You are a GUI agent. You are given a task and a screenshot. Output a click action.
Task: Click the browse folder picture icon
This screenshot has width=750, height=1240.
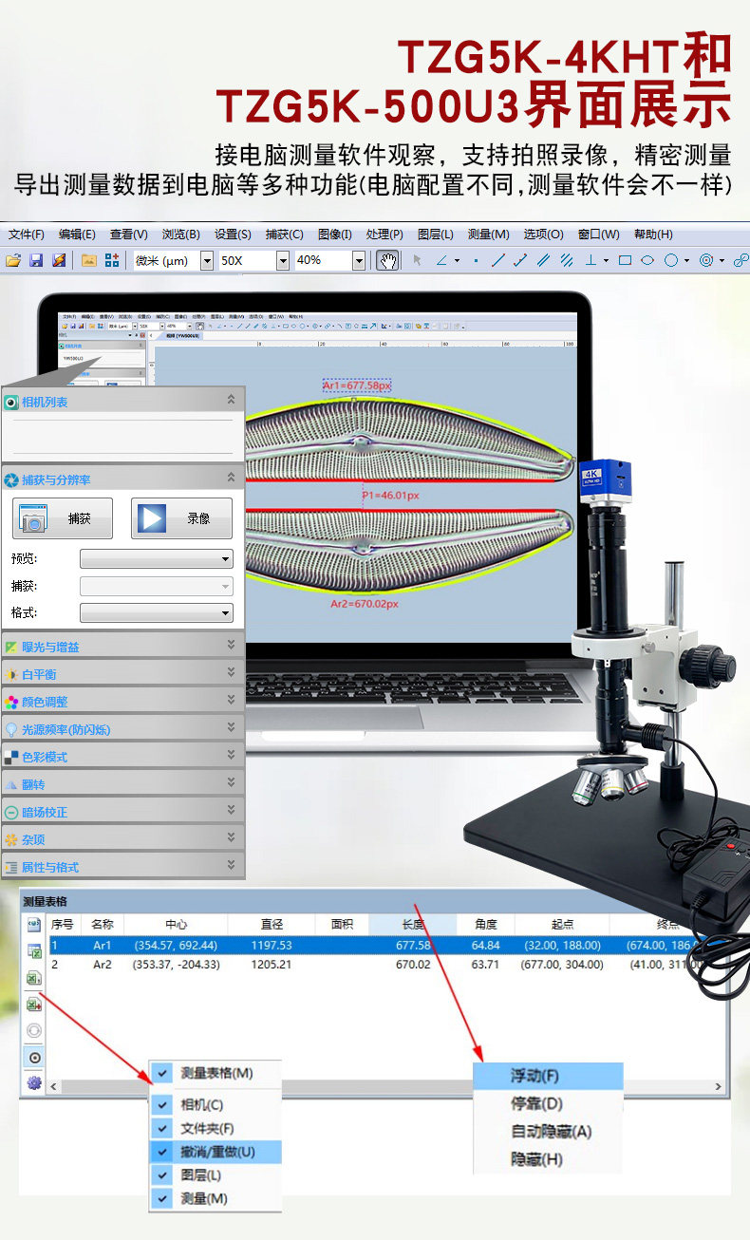(88, 260)
